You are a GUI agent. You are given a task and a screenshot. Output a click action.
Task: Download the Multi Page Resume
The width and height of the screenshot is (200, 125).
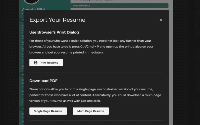90,111
